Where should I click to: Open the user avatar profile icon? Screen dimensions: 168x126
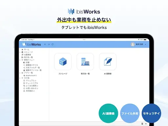click(x=133, y=44)
